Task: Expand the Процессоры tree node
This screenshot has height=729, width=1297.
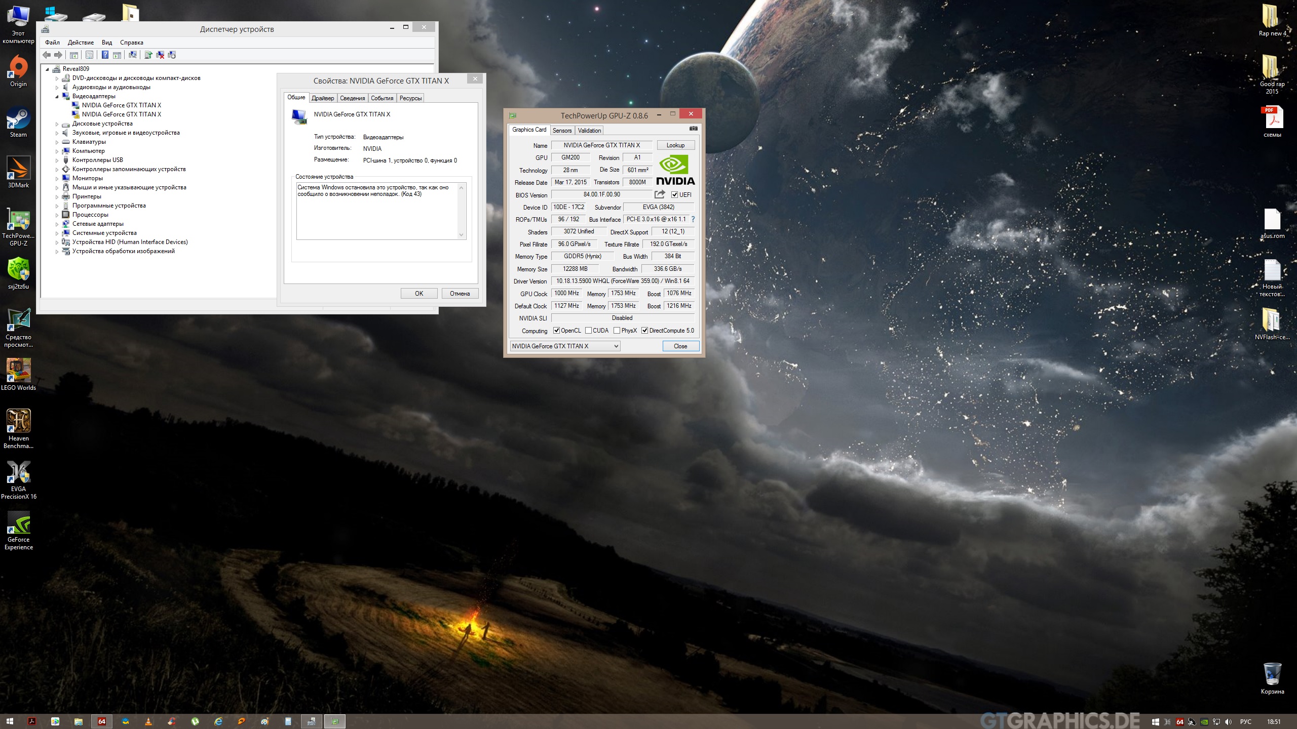Action: pyautogui.click(x=57, y=215)
